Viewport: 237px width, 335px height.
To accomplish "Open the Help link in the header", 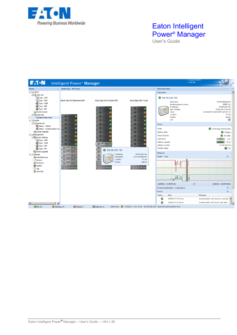I will [x=191, y=82].
